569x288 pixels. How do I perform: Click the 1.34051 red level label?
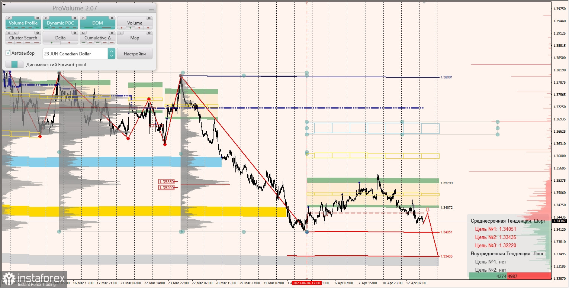pyautogui.click(x=446, y=232)
